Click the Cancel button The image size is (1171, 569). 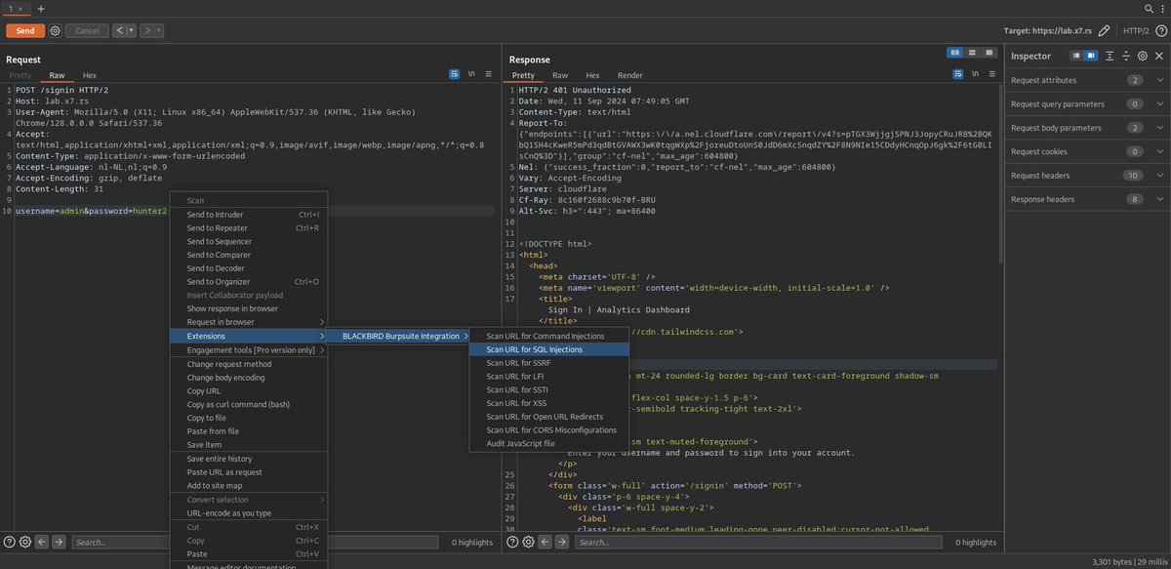coord(87,30)
